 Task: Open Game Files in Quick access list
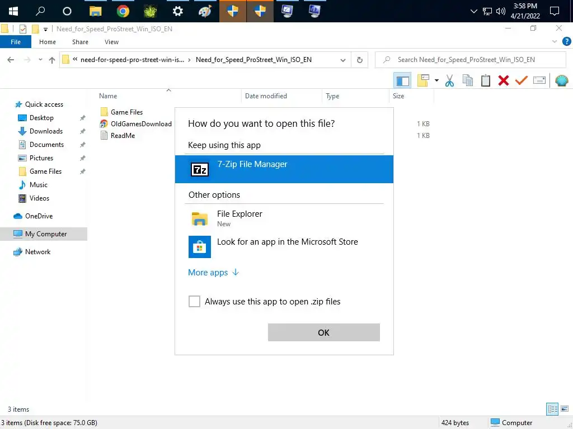(x=45, y=171)
